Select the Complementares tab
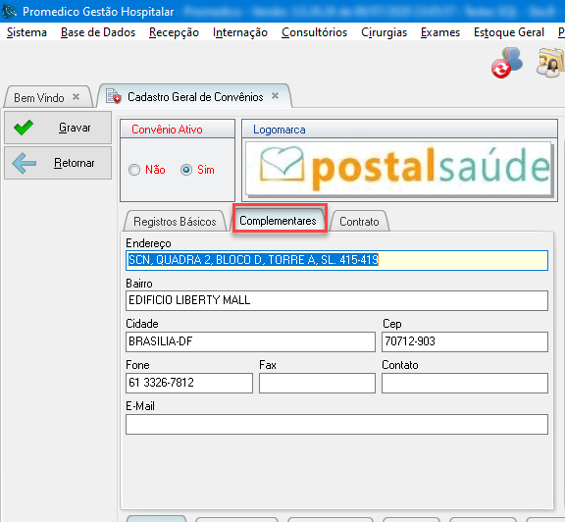Screen dimensions: 565x522 click(279, 220)
